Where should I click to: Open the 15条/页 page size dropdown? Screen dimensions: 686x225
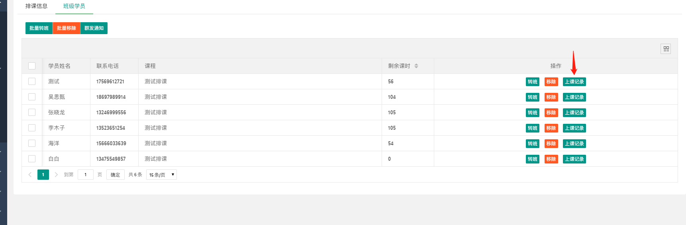(161, 175)
